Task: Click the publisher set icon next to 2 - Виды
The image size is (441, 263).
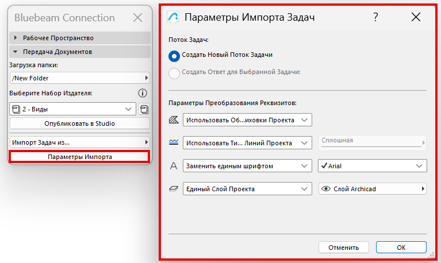Action: 144,109
